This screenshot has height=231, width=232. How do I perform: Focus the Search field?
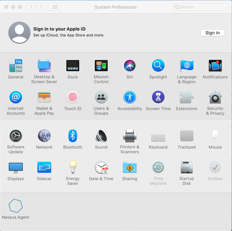click(201, 7)
